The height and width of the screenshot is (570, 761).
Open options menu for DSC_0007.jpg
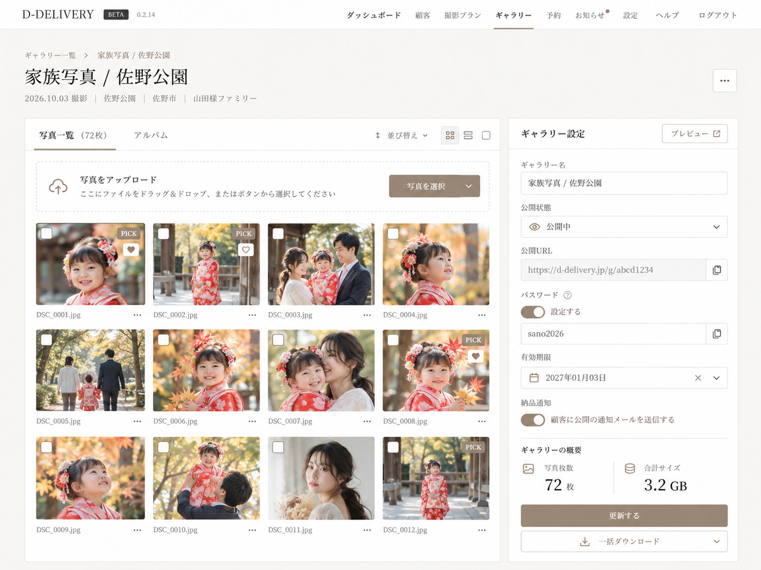pyautogui.click(x=367, y=421)
